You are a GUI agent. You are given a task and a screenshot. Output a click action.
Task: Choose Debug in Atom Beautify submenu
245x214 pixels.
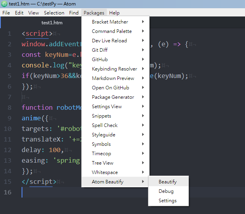[x=168, y=191]
